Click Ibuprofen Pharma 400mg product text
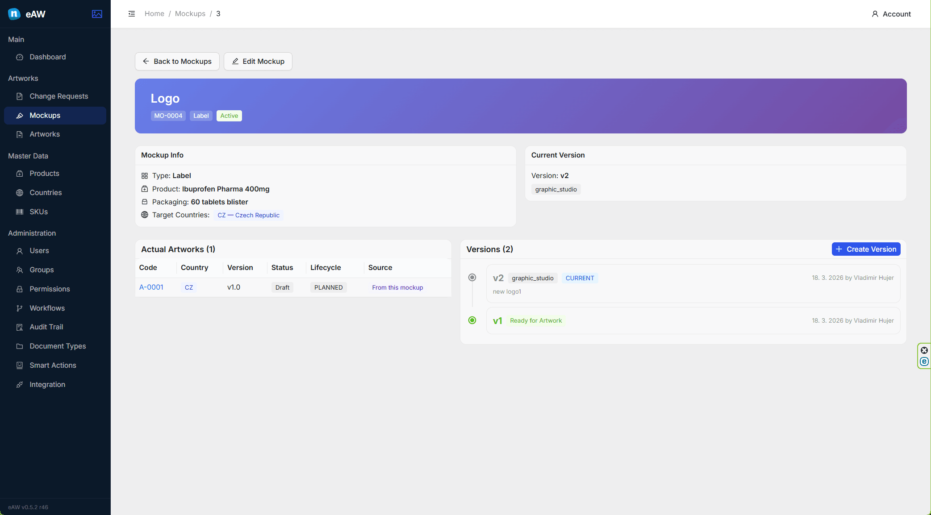 pos(226,189)
